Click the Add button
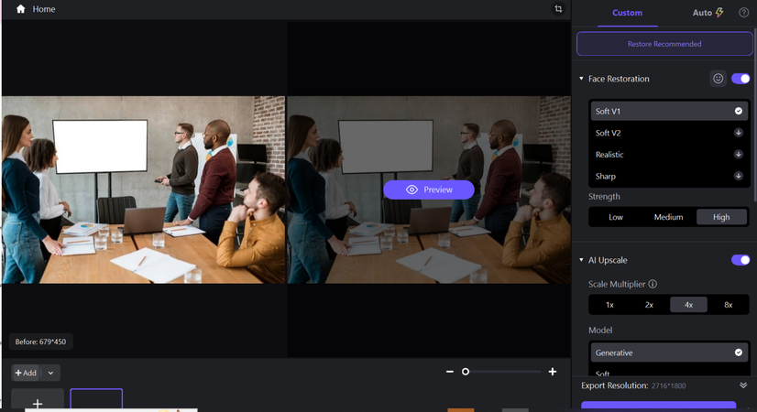 26,373
